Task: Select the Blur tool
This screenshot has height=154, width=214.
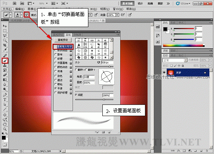Action: click(x=5, y=85)
